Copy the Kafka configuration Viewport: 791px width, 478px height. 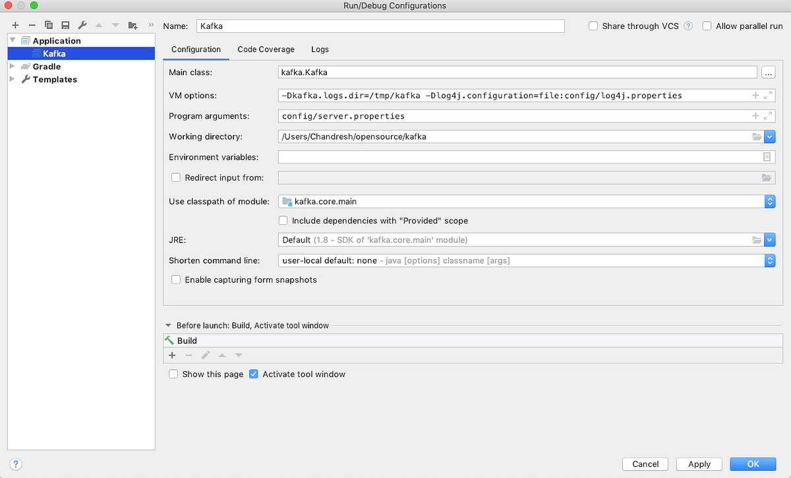coord(48,25)
